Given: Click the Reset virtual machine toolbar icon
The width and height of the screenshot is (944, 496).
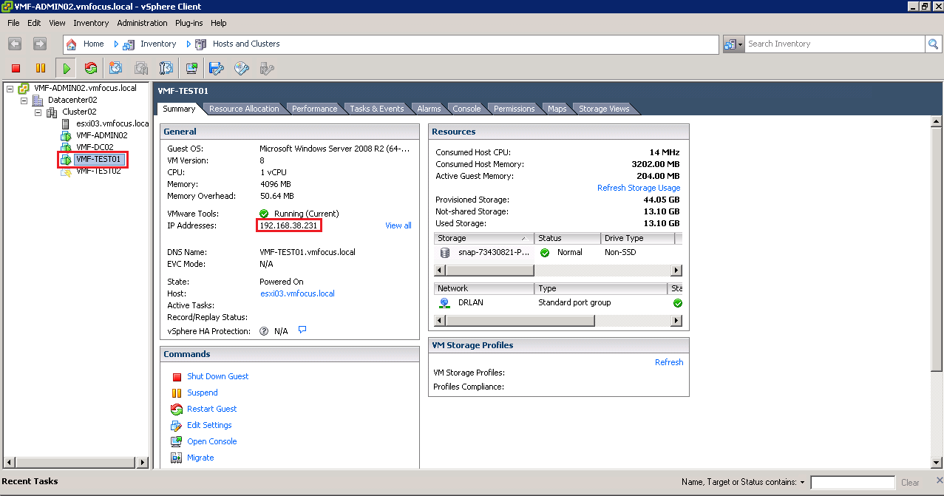Looking at the screenshot, I should pyautogui.click(x=91, y=68).
